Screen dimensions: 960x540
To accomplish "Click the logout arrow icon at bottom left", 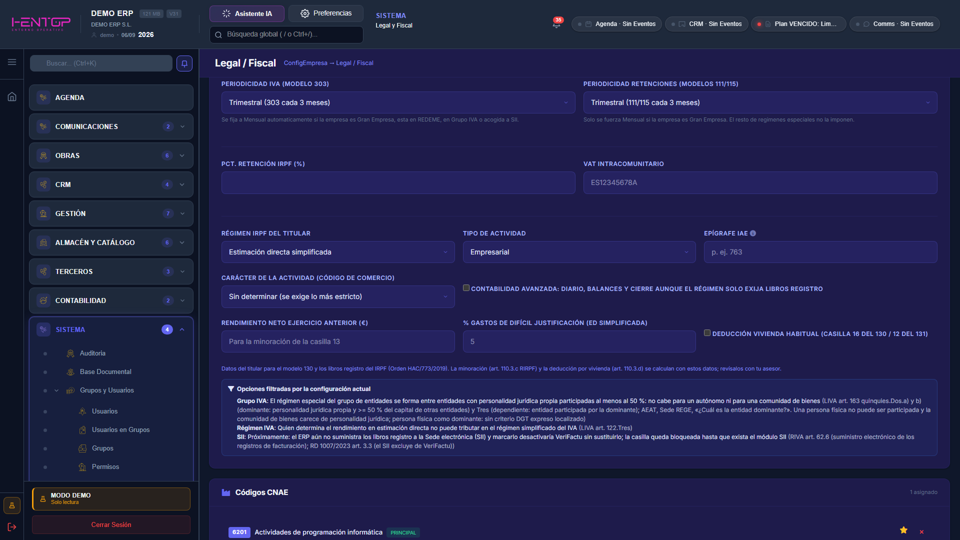I will pos(12,527).
